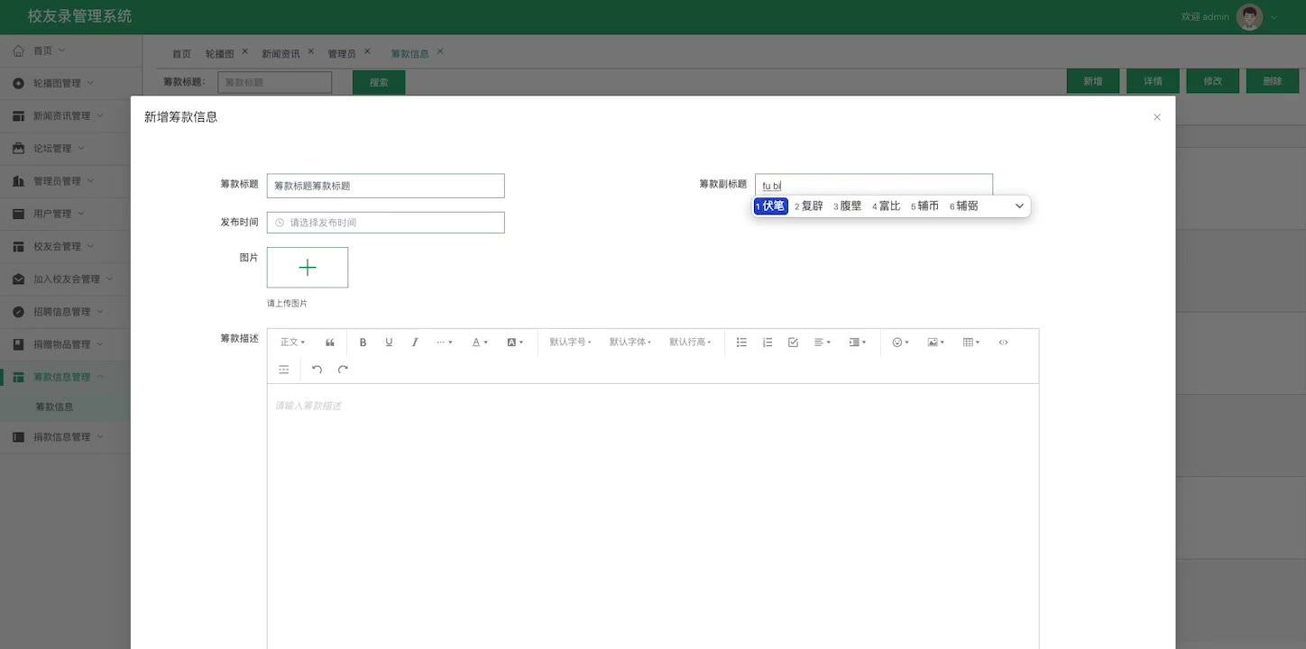This screenshot has width=1306, height=649.
Task: Click the 加入校友会管理 envelope icon
Action: point(19,279)
